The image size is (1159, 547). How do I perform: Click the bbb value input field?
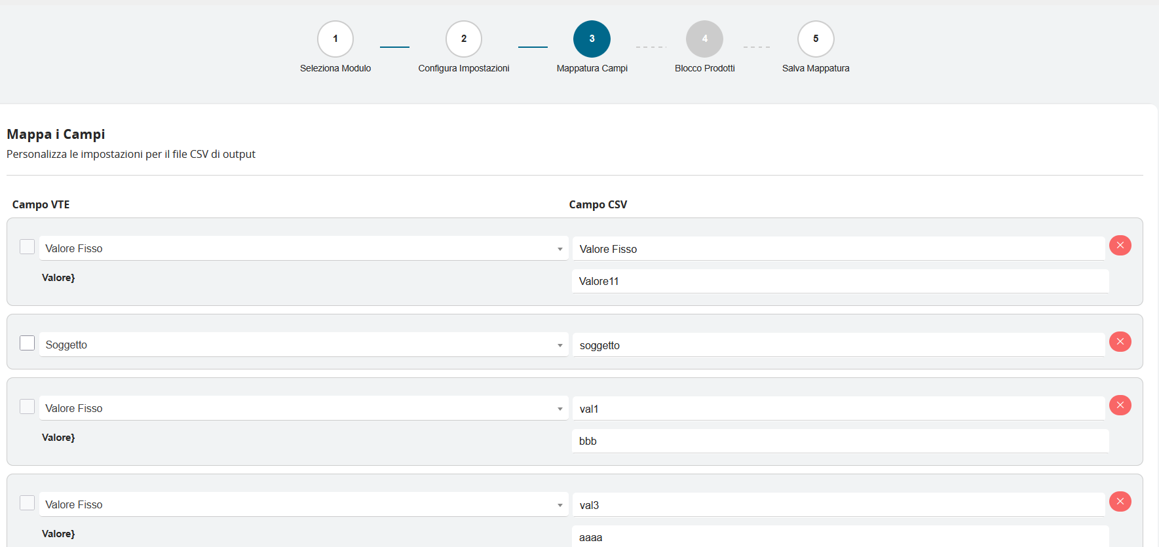point(840,442)
